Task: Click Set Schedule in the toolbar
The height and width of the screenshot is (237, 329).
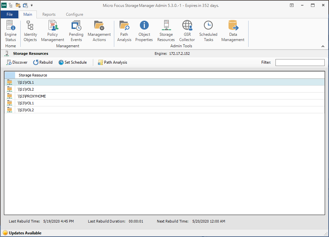Action: tap(73, 62)
